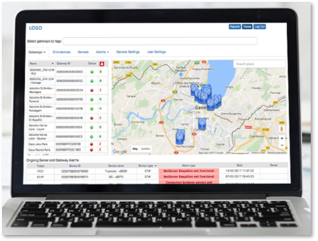Open the User Settings tab
Viewport: 318px width, 241px height.
[x=157, y=52]
